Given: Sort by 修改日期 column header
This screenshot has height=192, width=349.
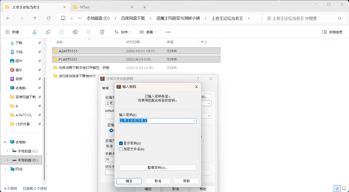Looking at the screenshot, I should point(133,42).
